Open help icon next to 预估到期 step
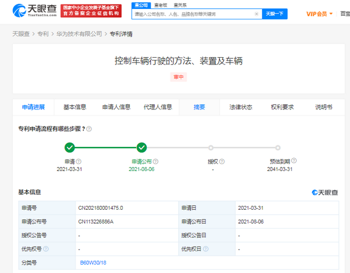 (x=294, y=160)
